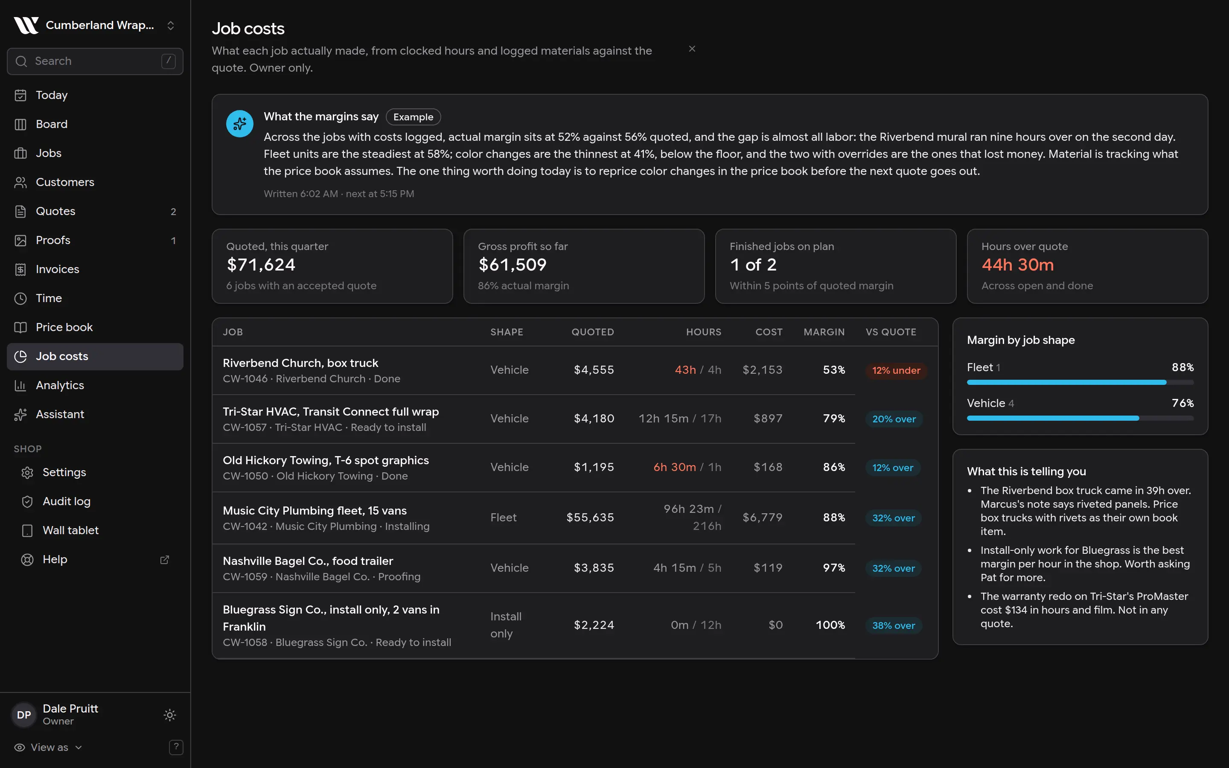Image resolution: width=1229 pixels, height=768 pixels.
Task: Expand the workspace switcher chevrons
Action: click(x=171, y=26)
